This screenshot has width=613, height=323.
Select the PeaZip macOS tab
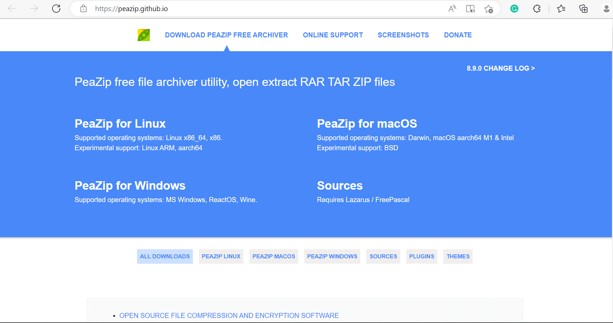274,256
